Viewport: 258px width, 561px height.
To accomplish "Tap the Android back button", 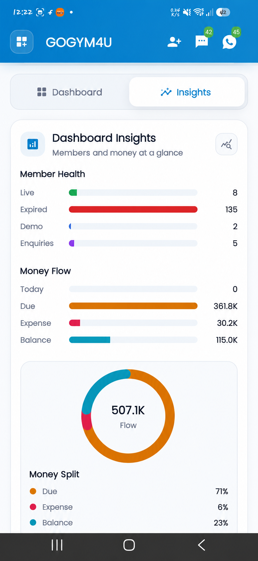I will coord(202,545).
